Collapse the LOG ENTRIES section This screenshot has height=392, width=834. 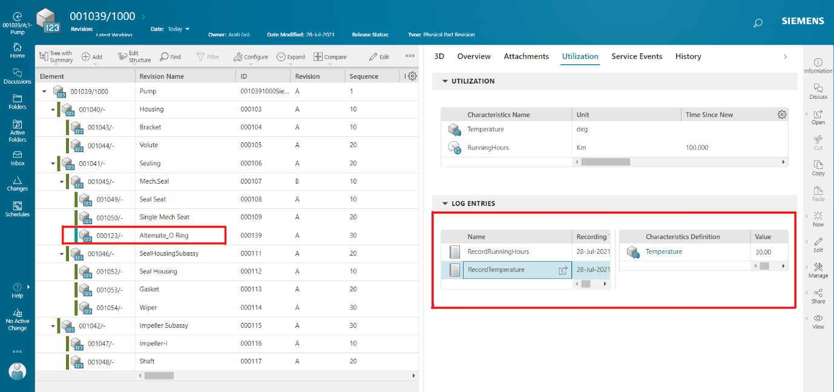[446, 203]
